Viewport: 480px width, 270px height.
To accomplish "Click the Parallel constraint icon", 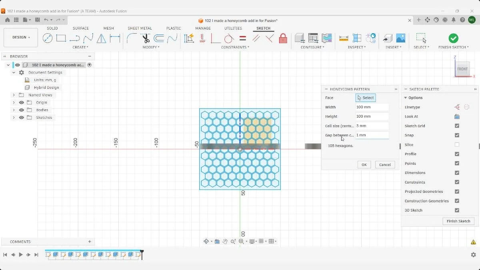I will pos(256,38).
